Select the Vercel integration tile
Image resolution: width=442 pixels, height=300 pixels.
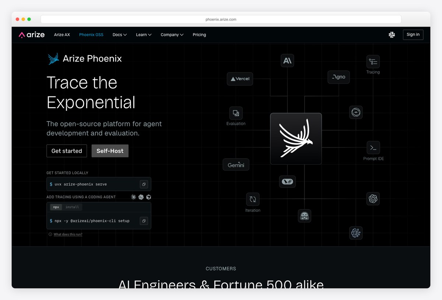click(240, 79)
